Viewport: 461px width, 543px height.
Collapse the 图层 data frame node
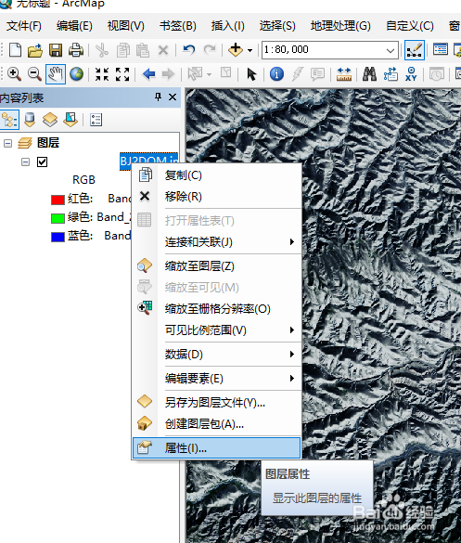(7, 143)
